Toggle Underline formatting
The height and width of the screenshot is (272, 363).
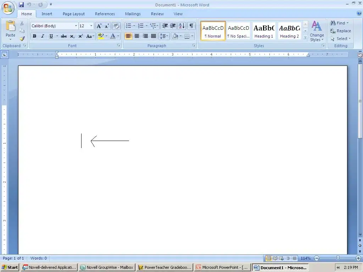point(51,36)
